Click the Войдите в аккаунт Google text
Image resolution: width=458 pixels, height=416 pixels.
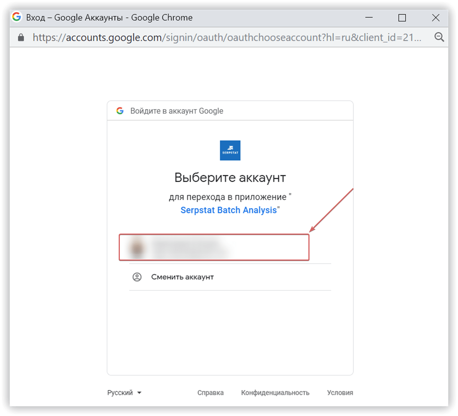tap(177, 111)
